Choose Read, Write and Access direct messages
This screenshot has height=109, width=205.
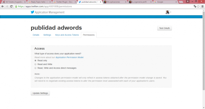35,68
